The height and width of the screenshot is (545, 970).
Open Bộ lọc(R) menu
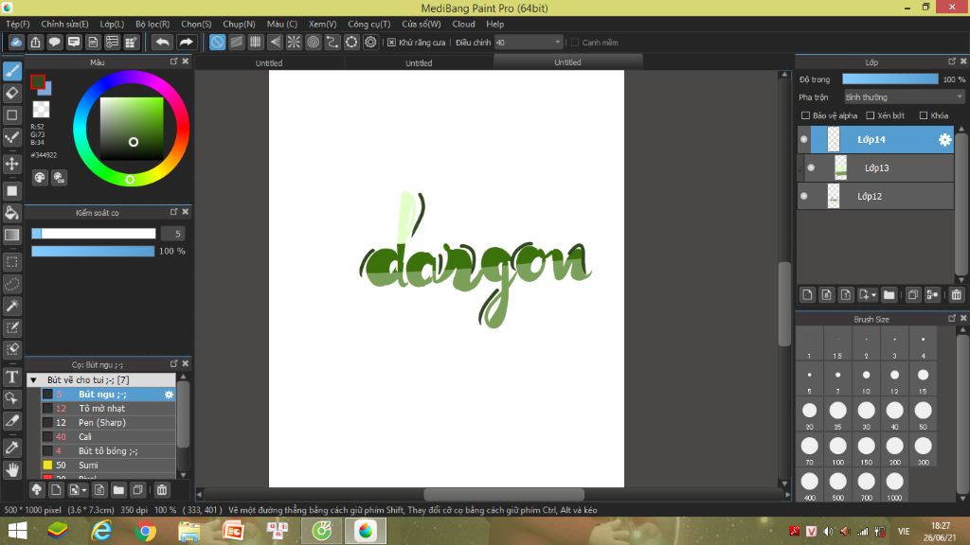point(153,24)
